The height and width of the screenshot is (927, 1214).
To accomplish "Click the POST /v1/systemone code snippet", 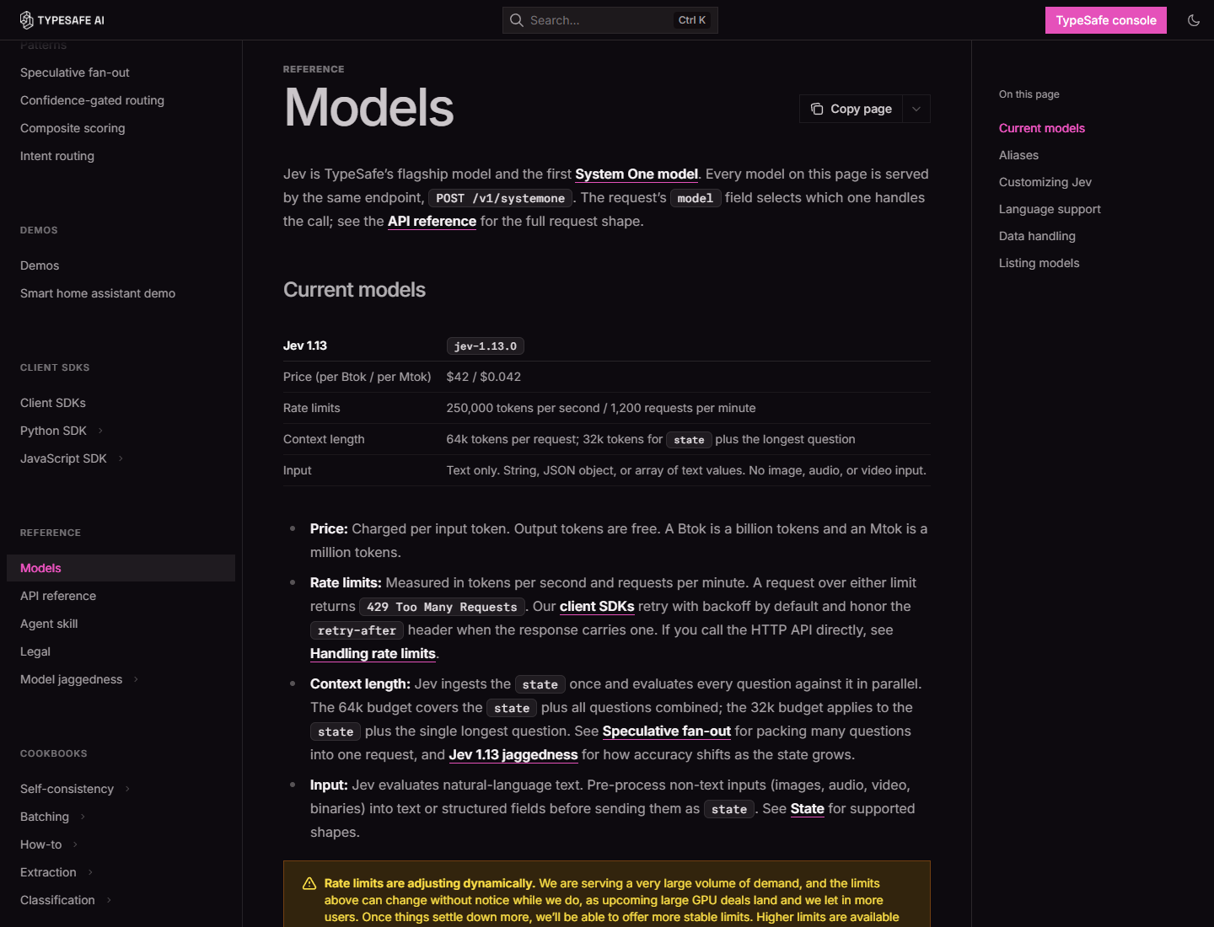I will (501, 198).
